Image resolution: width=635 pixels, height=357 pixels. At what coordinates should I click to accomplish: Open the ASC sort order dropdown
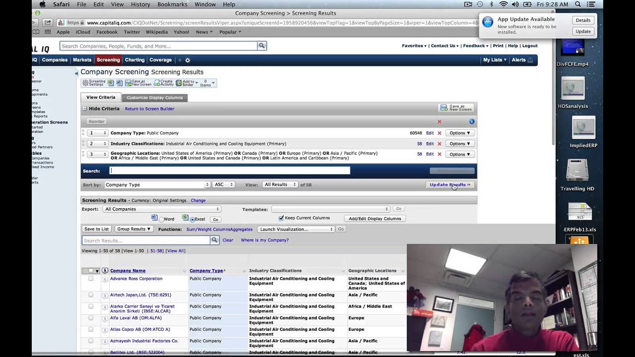point(223,184)
